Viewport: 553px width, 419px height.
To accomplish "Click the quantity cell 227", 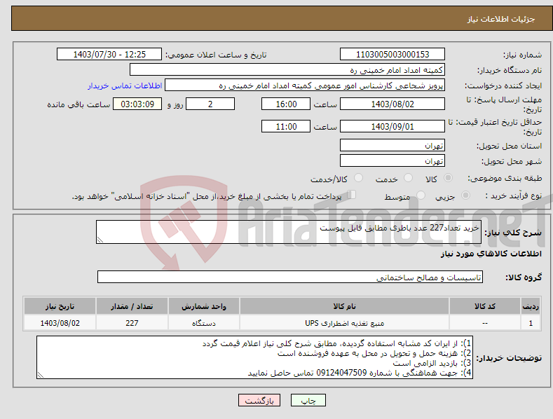I will [132, 323].
